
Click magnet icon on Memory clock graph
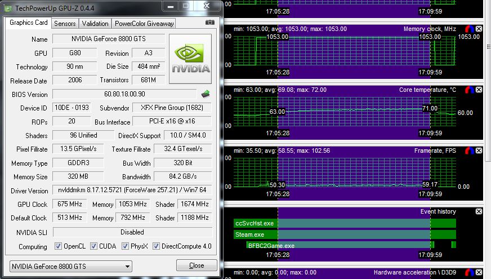(470, 29)
